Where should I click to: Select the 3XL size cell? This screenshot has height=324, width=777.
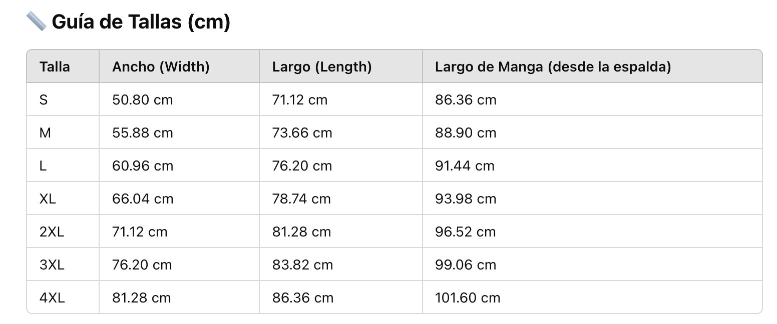(x=52, y=265)
